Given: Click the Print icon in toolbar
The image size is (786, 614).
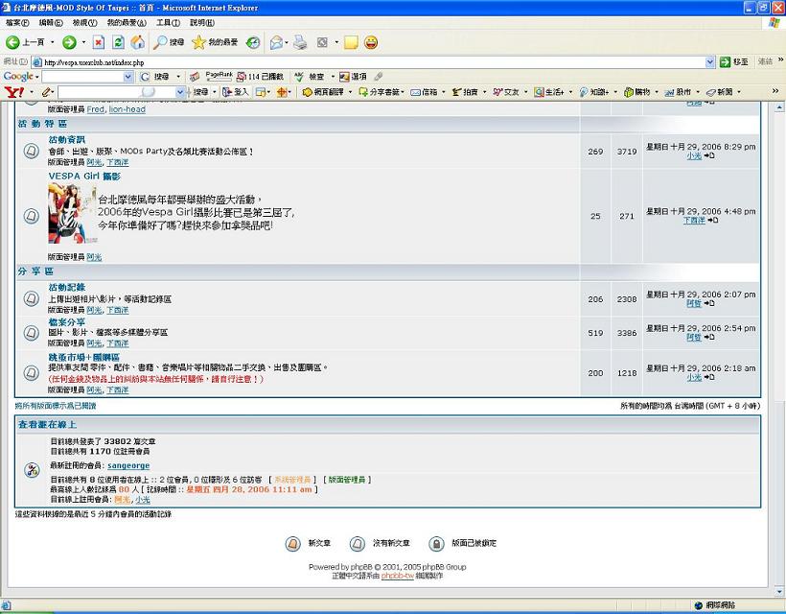Looking at the screenshot, I should 300,42.
